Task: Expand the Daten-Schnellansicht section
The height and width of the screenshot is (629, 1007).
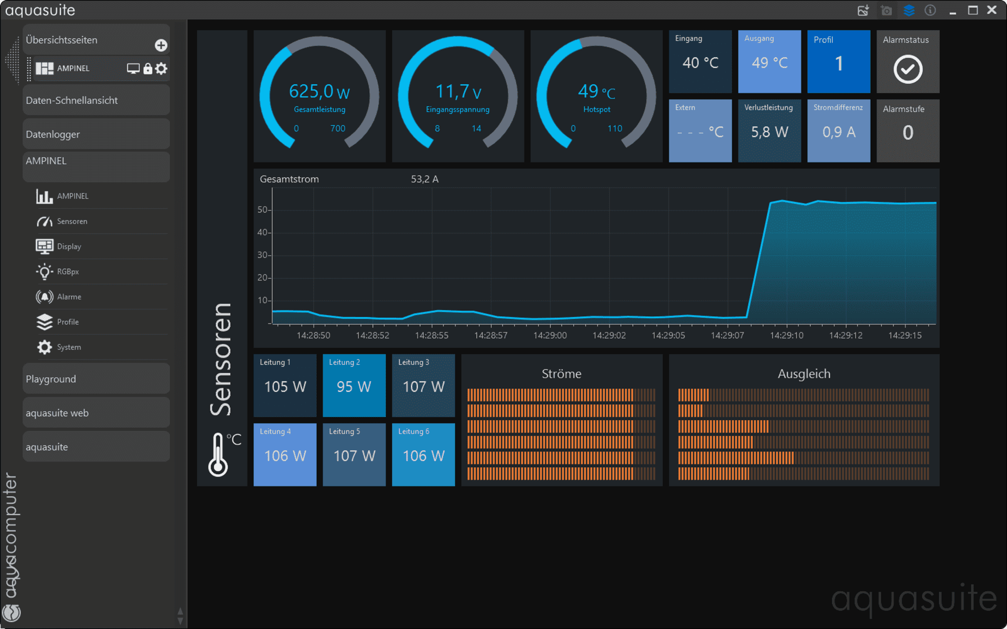Action: pos(96,100)
